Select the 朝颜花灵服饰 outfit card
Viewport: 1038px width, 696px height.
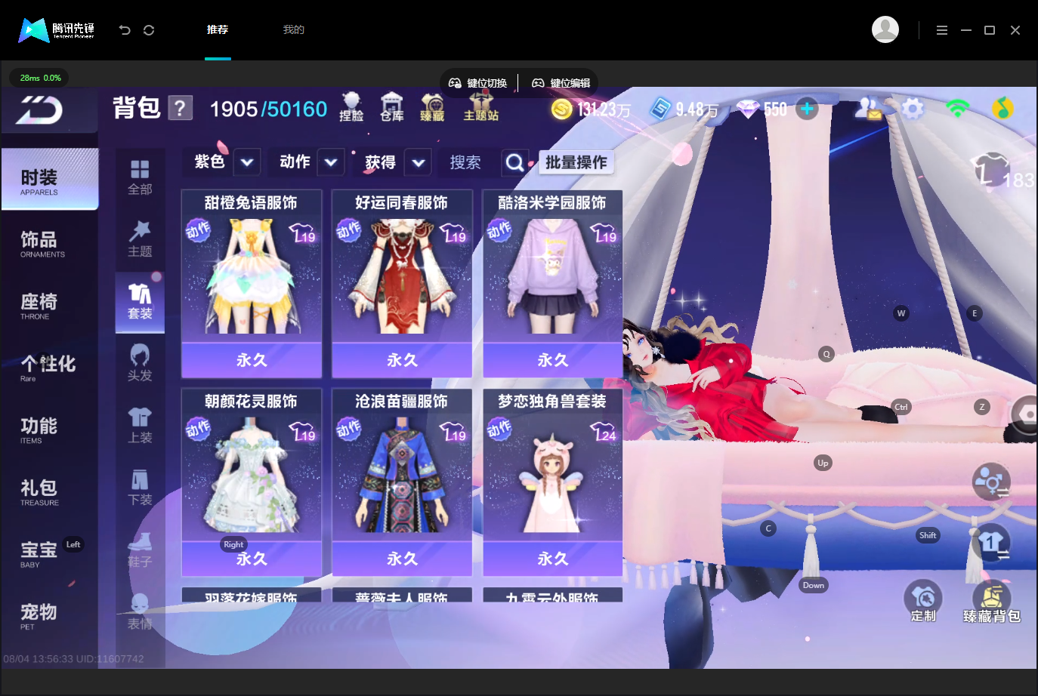pyautogui.click(x=252, y=482)
